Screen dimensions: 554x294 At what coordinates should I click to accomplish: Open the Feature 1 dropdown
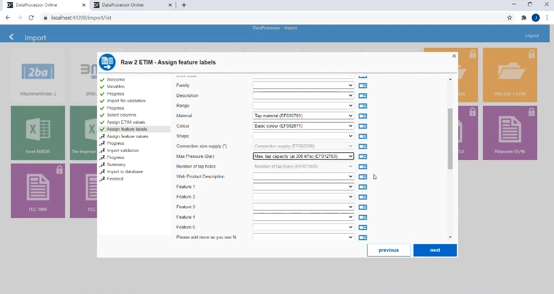click(x=303, y=187)
